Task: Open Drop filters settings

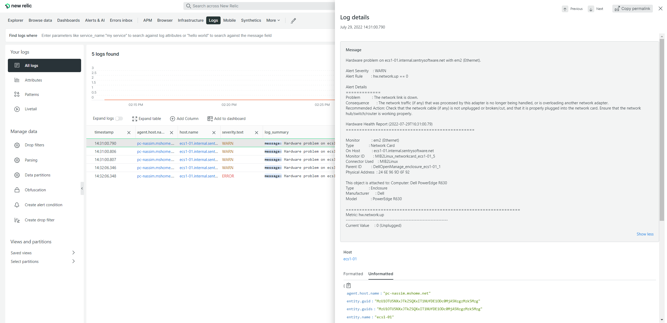Action: tap(34, 145)
